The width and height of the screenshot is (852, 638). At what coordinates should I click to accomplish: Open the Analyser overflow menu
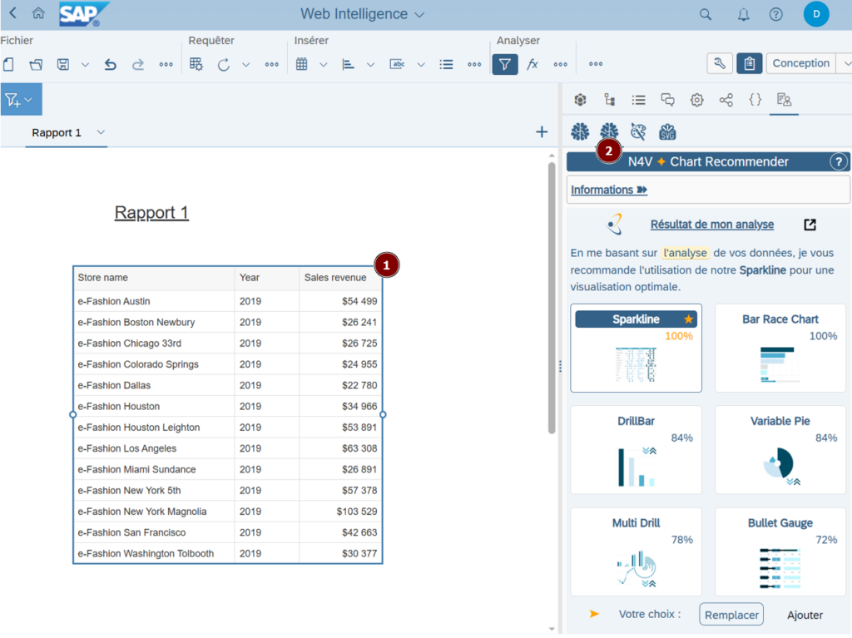[x=560, y=64]
